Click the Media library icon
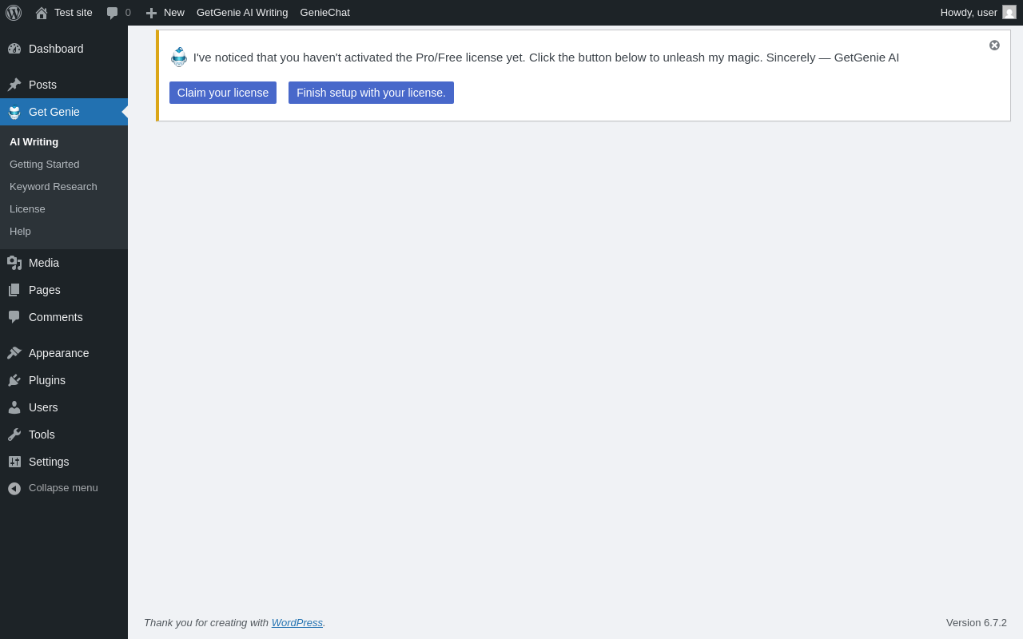Viewport: 1023px width, 639px height. pyautogui.click(x=14, y=263)
